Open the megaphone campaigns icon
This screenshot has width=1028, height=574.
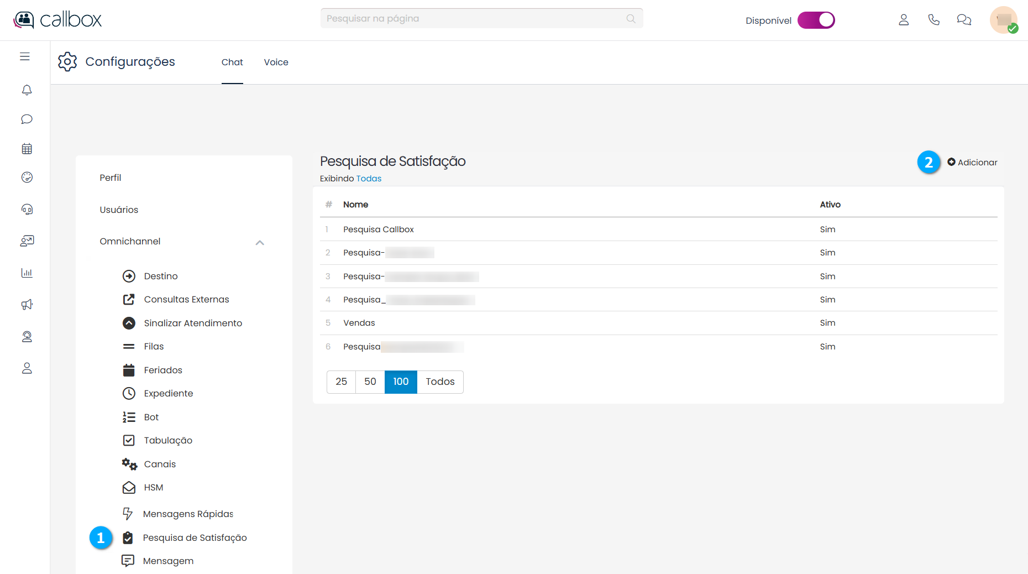pyautogui.click(x=27, y=305)
